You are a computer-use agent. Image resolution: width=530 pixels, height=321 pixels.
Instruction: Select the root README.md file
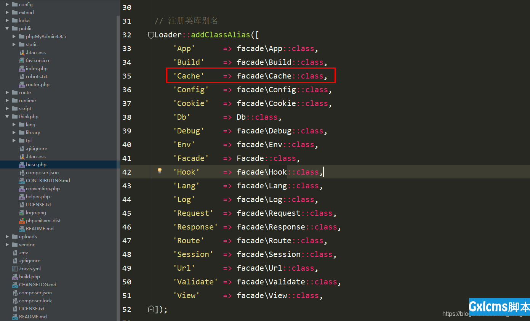pyautogui.click(x=33, y=317)
